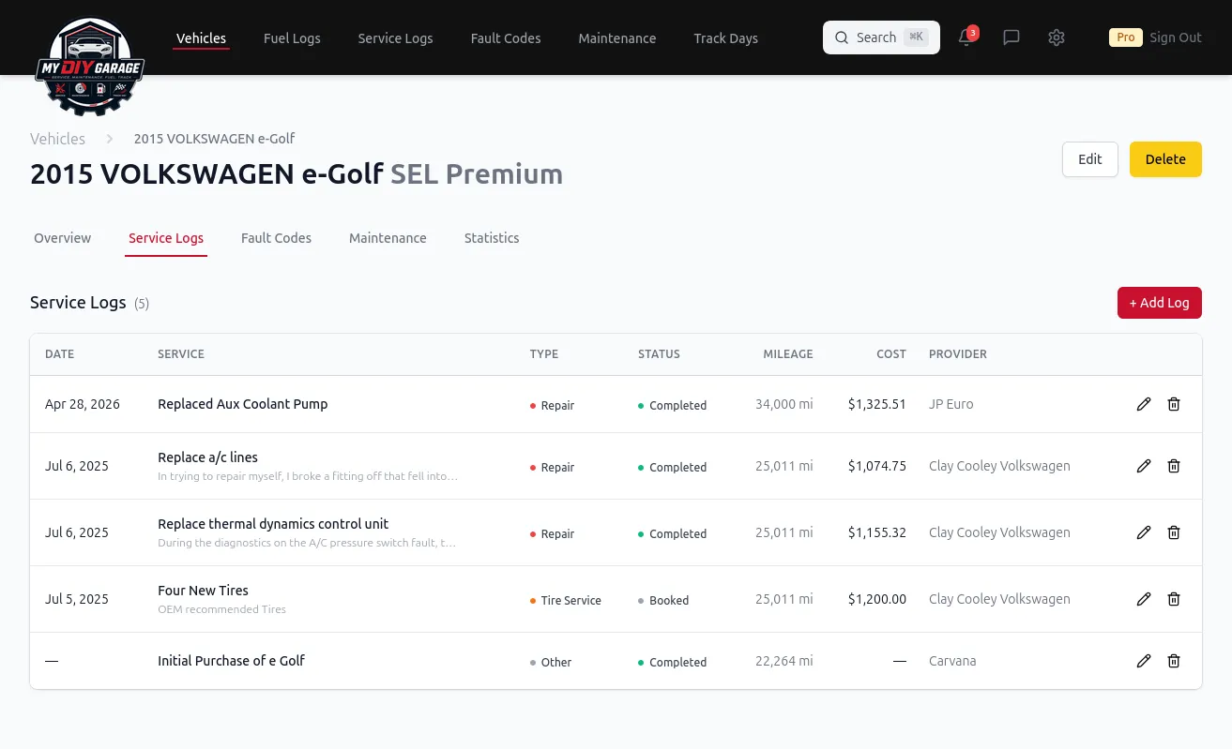Click the Sign Out link
Viewport: 1232px width, 749px height.
[x=1175, y=37]
